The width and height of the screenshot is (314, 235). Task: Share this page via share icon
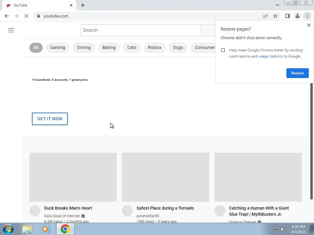pos(266,16)
